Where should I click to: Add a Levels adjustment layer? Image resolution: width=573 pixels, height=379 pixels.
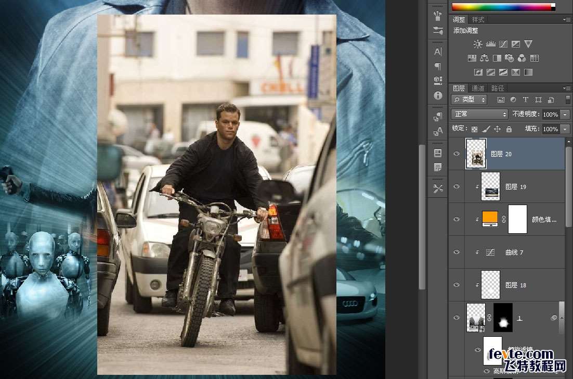click(x=490, y=44)
